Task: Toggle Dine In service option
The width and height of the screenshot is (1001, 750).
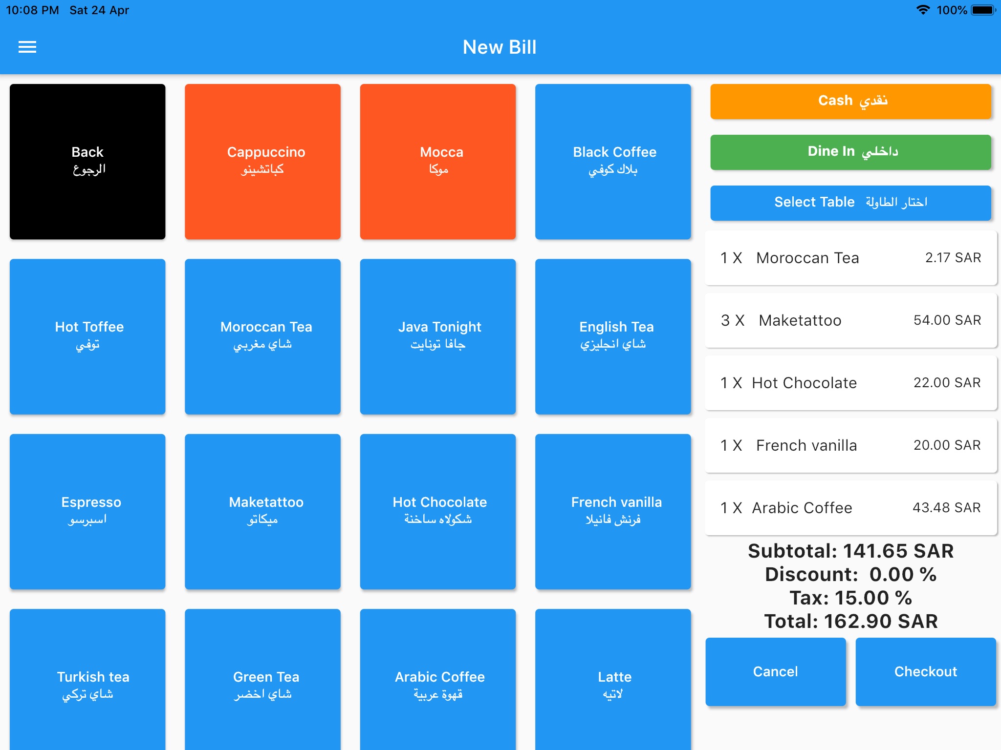Action: click(851, 151)
